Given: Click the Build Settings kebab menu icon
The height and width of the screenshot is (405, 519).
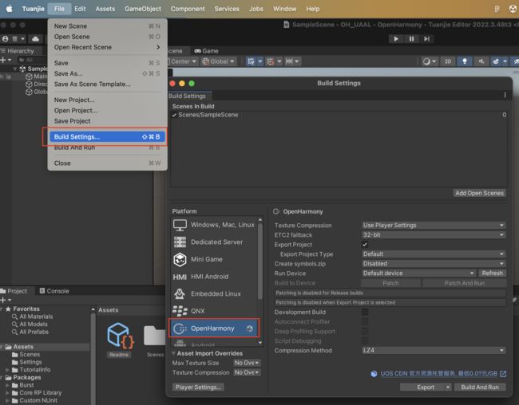Looking at the screenshot, I should [505, 95].
